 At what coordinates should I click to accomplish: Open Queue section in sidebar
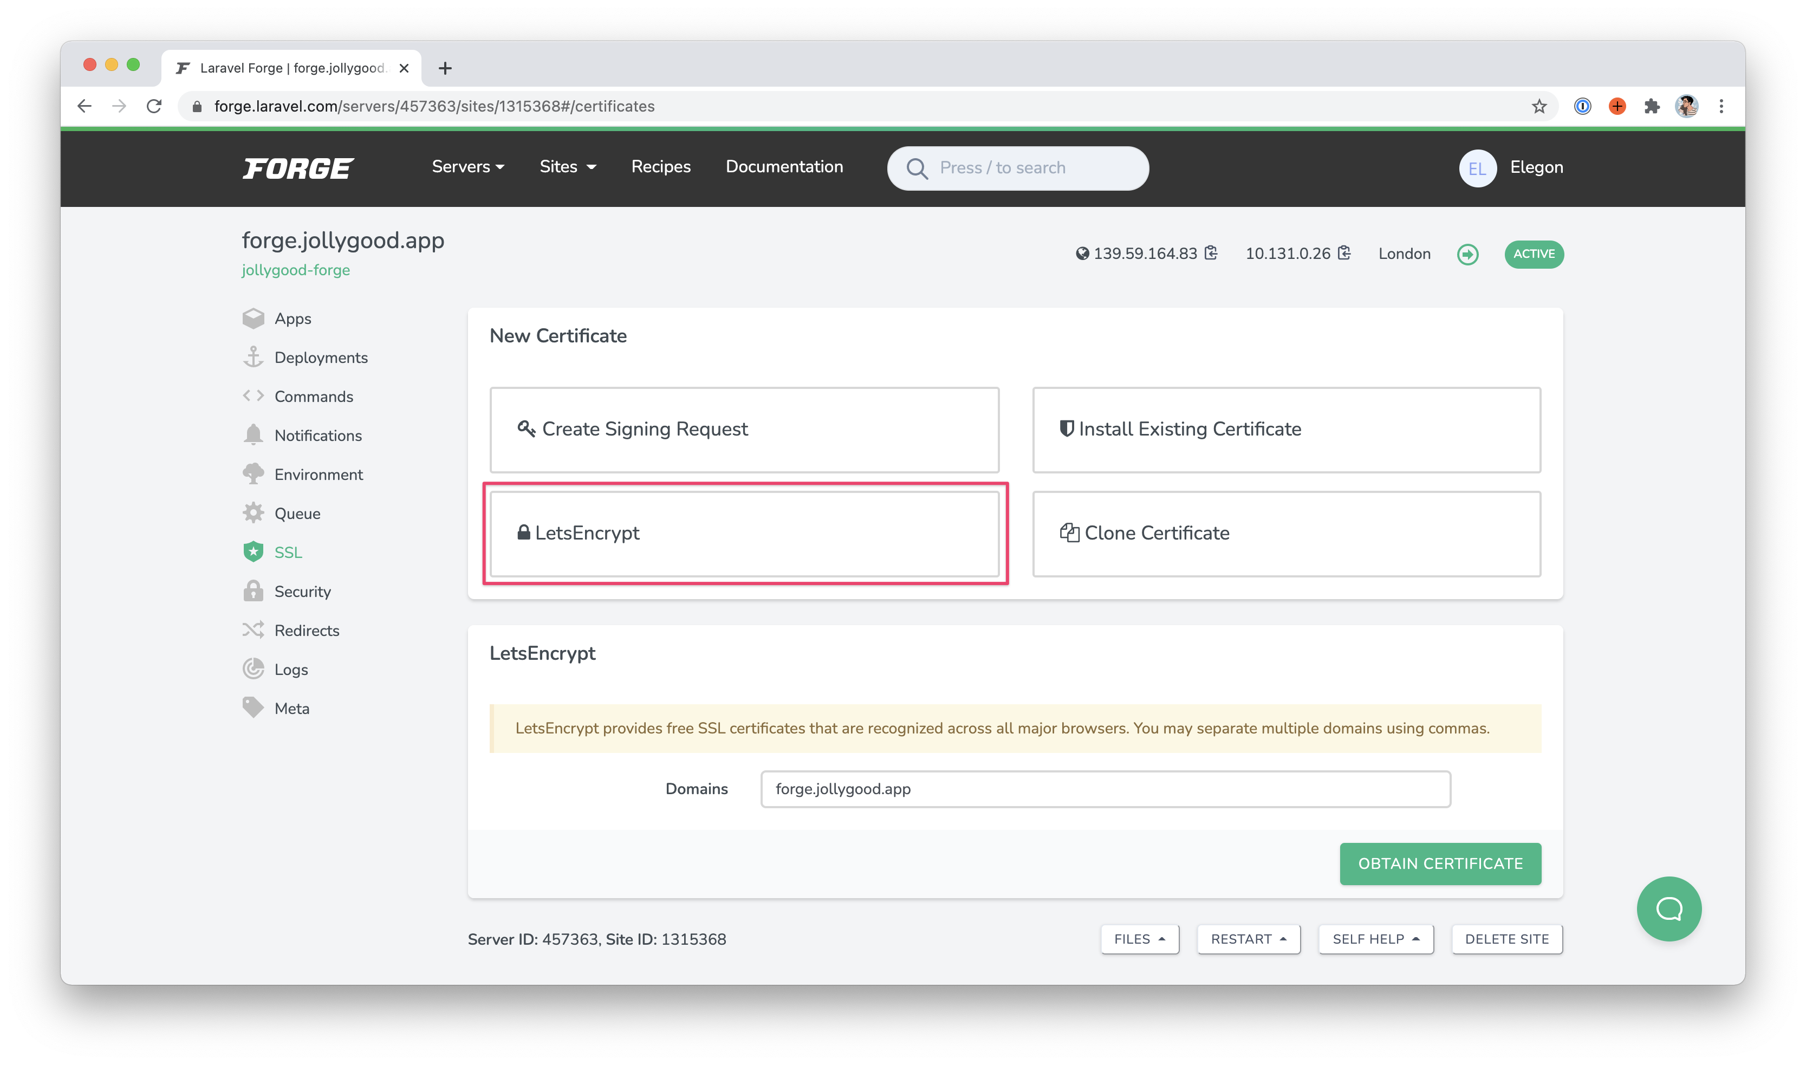(x=297, y=513)
